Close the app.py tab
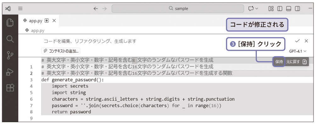Screen dimensions: 316x125 54,21
